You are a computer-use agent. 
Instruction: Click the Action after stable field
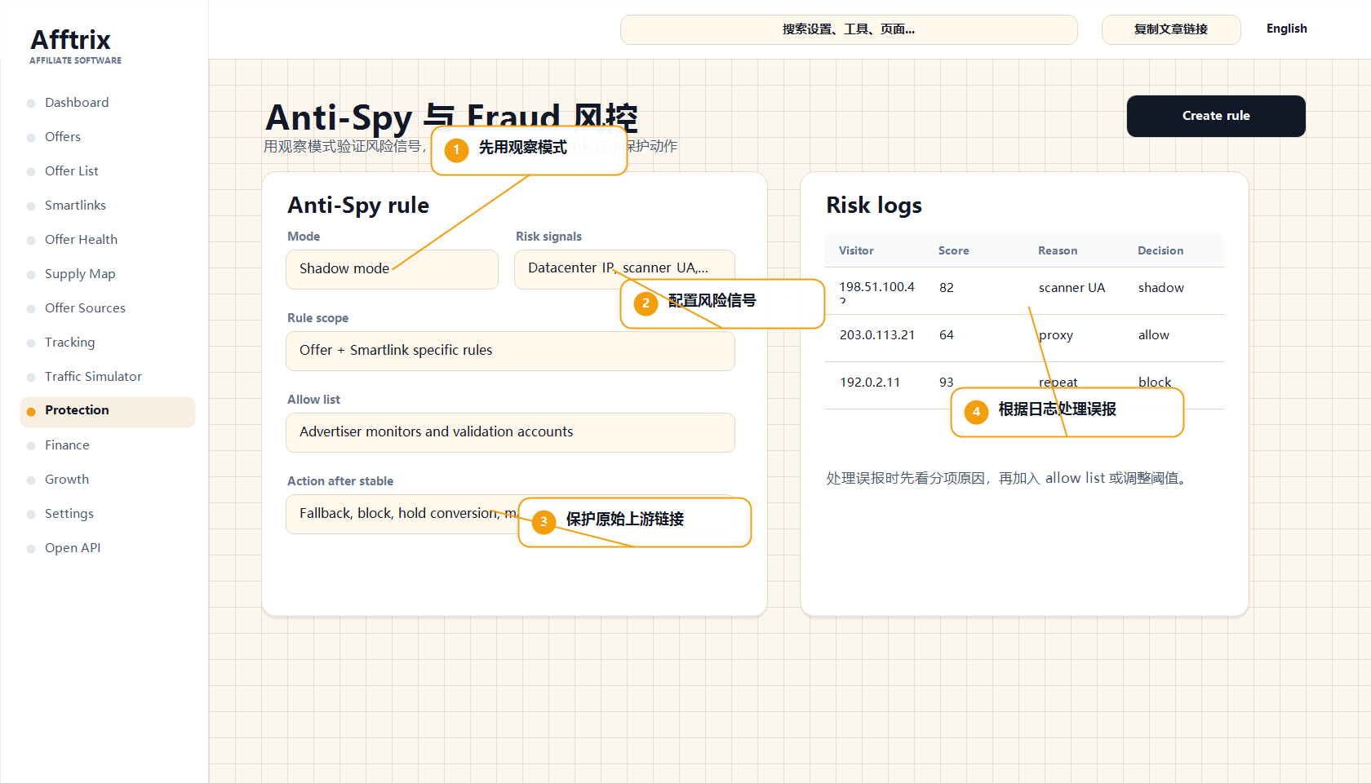pyautogui.click(x=510, y=514)
